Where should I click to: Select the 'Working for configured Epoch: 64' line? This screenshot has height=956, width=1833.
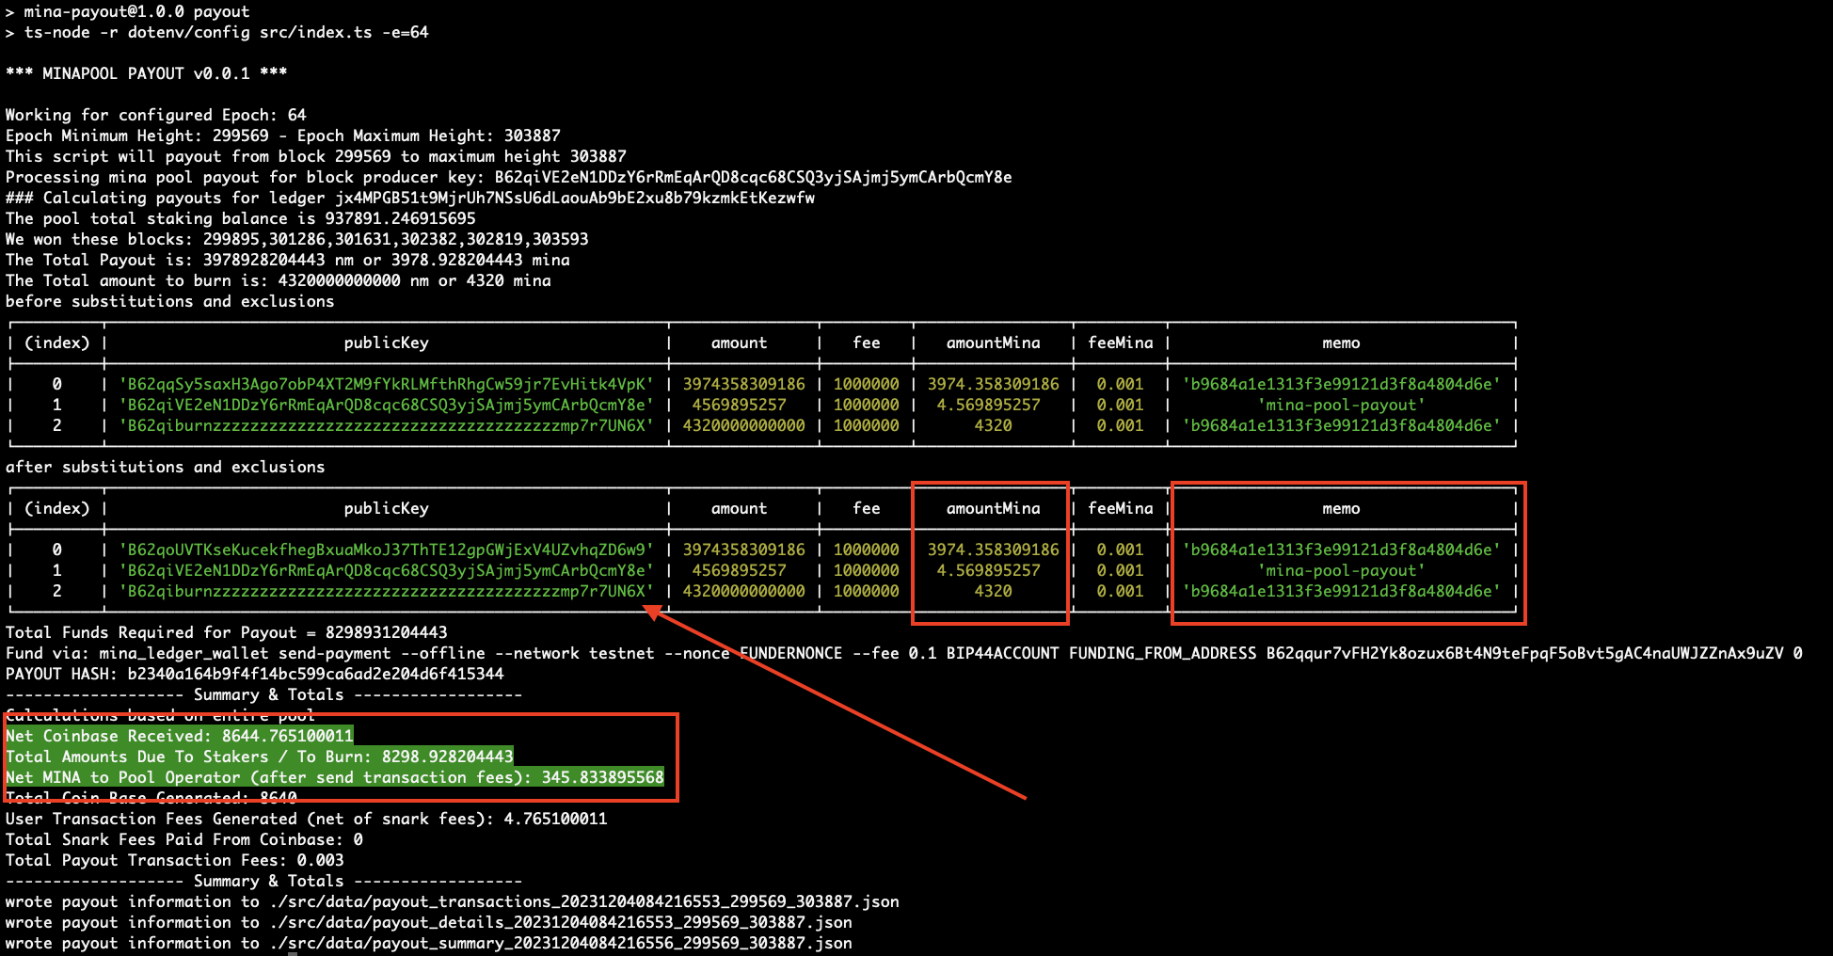(x=156, y=115)
